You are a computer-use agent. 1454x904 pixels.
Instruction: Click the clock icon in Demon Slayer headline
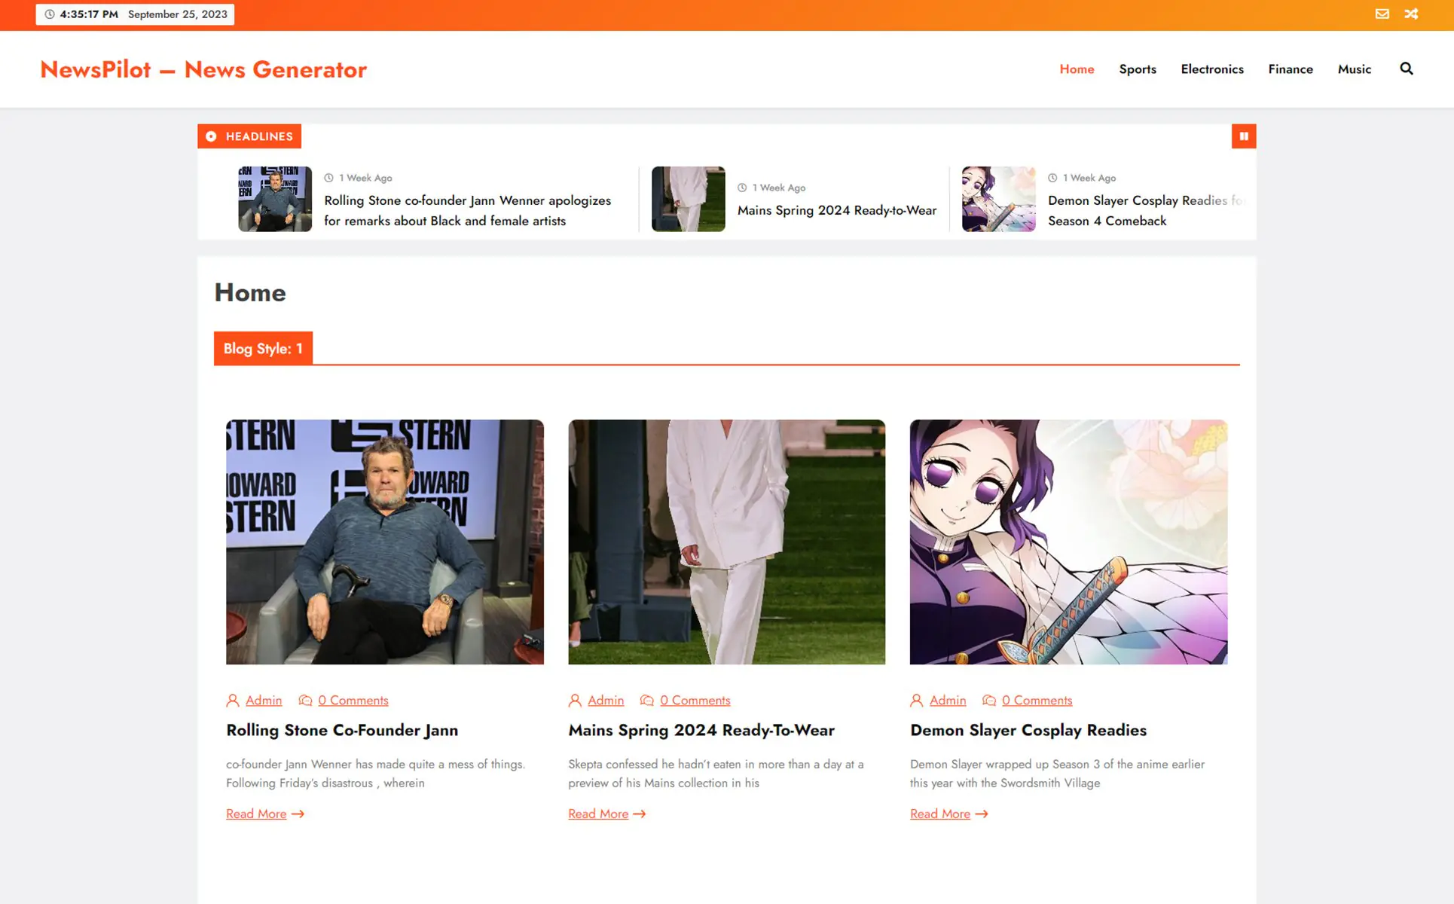tap(1052, 179)
